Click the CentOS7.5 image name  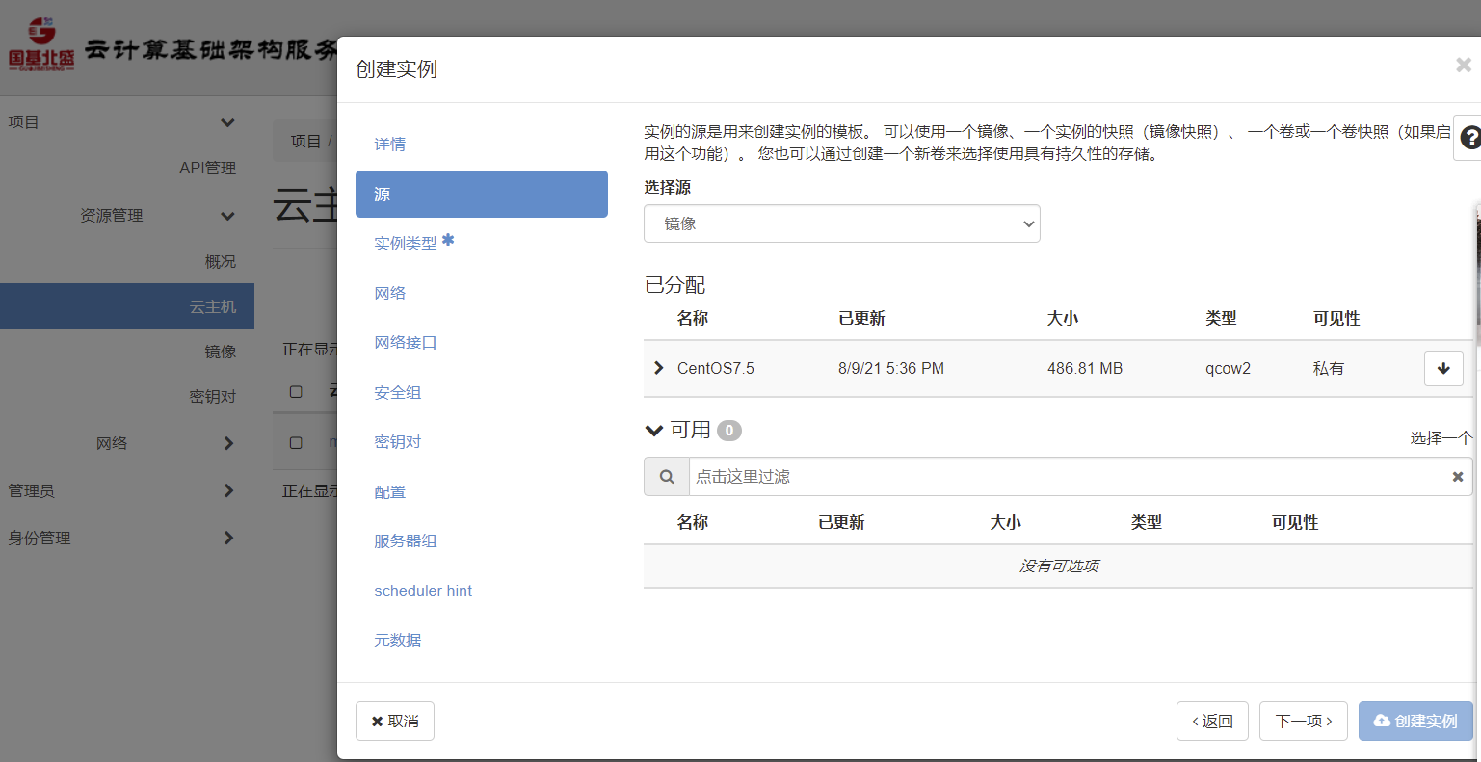pyautogui.click(x=716, y=368)
